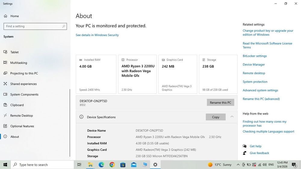Open See details in Windows Security link
301x169 pixels.
97,35
